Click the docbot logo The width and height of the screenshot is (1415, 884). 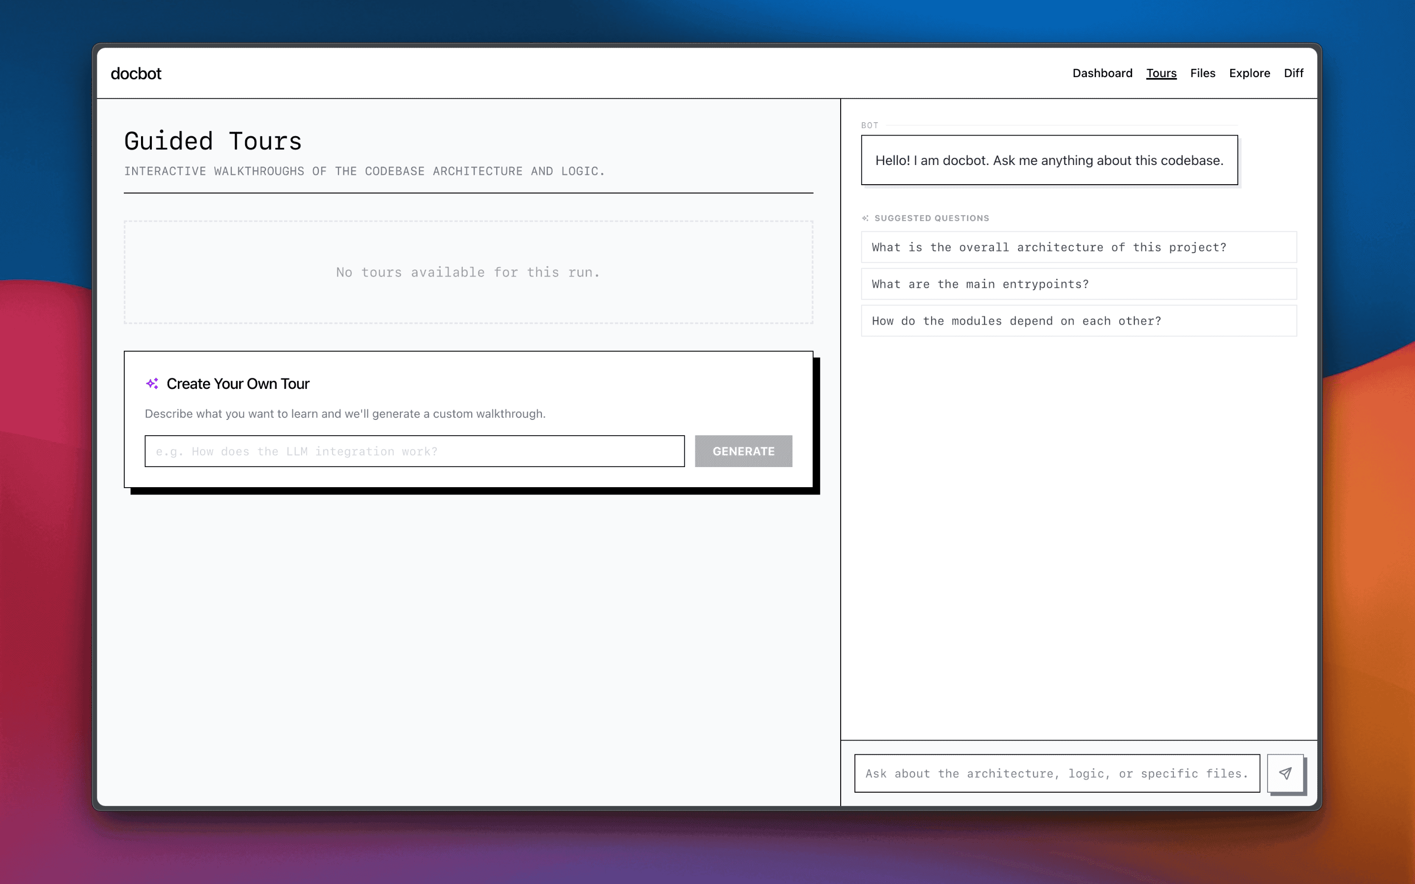tap(136, 74)
